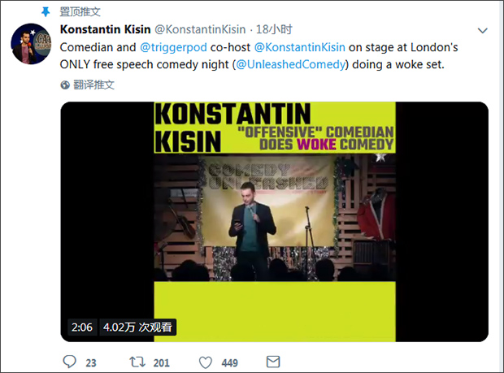Like the tweet with the heart icon
Screen dimensions: 504x373
tap(206, 362)
